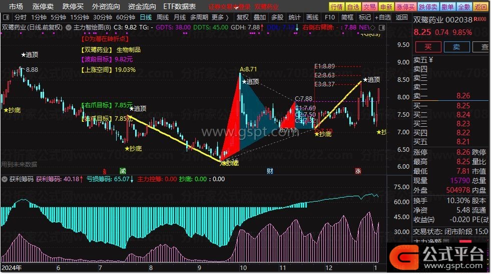Click the 申新 button

pyautogui.click(x=386, y=6)
